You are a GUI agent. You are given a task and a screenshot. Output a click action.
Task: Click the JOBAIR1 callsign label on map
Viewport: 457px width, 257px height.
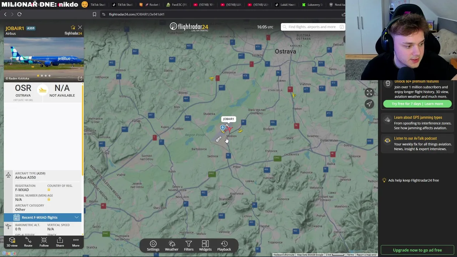228,119
